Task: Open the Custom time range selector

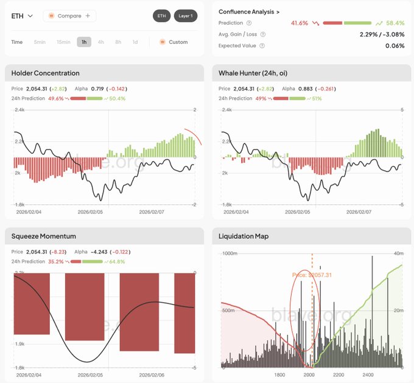Action: click(x=178, y=42)
